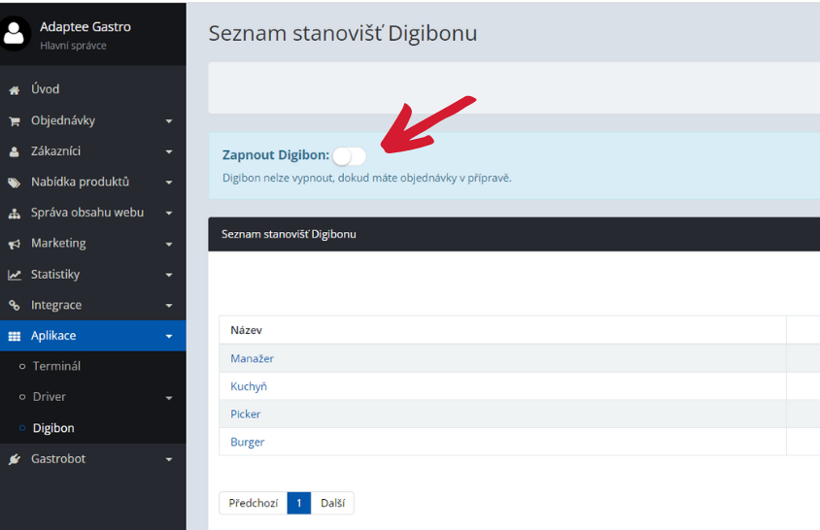Expand Nabídka produktů dropdown arrow
The image size is (820, 530).
(x=169, y=182)
